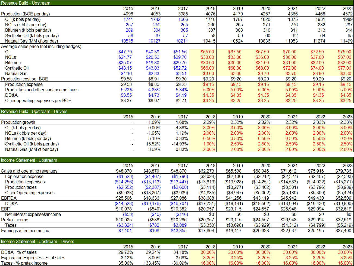This screenshot has width=354, height=266.
Task: Click the 2018 exploration percent 3.25%
Action: click(x=209, y=258)
